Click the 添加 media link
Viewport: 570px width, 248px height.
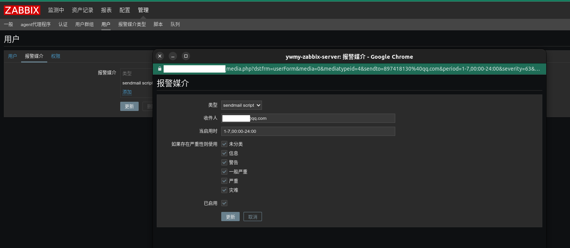(127, 92)
